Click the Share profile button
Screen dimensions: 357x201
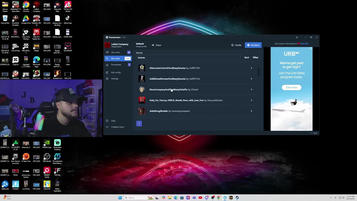(x=156, y=45)
